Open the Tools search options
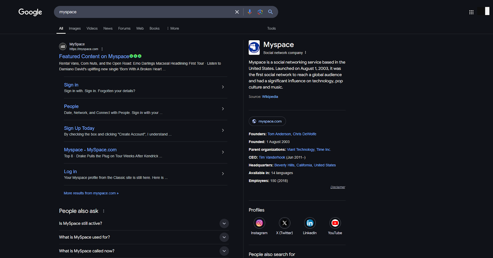 coord(271,28)
